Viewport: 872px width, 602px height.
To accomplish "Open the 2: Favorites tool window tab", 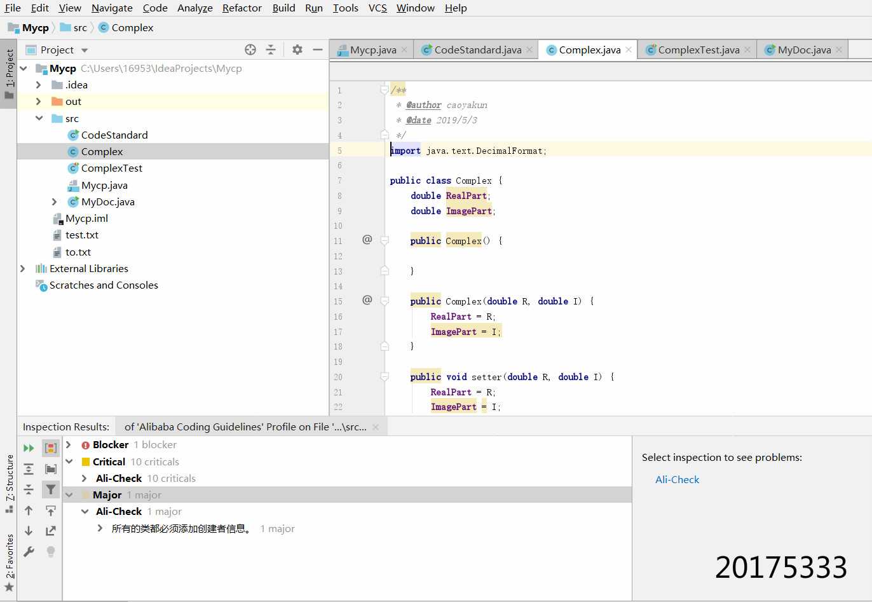I will [9, 562].
